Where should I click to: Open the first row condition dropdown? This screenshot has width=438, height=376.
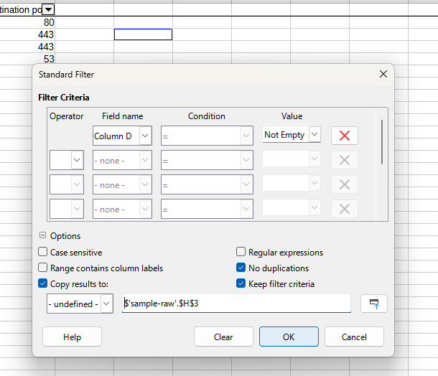click(x=246, y=136)
